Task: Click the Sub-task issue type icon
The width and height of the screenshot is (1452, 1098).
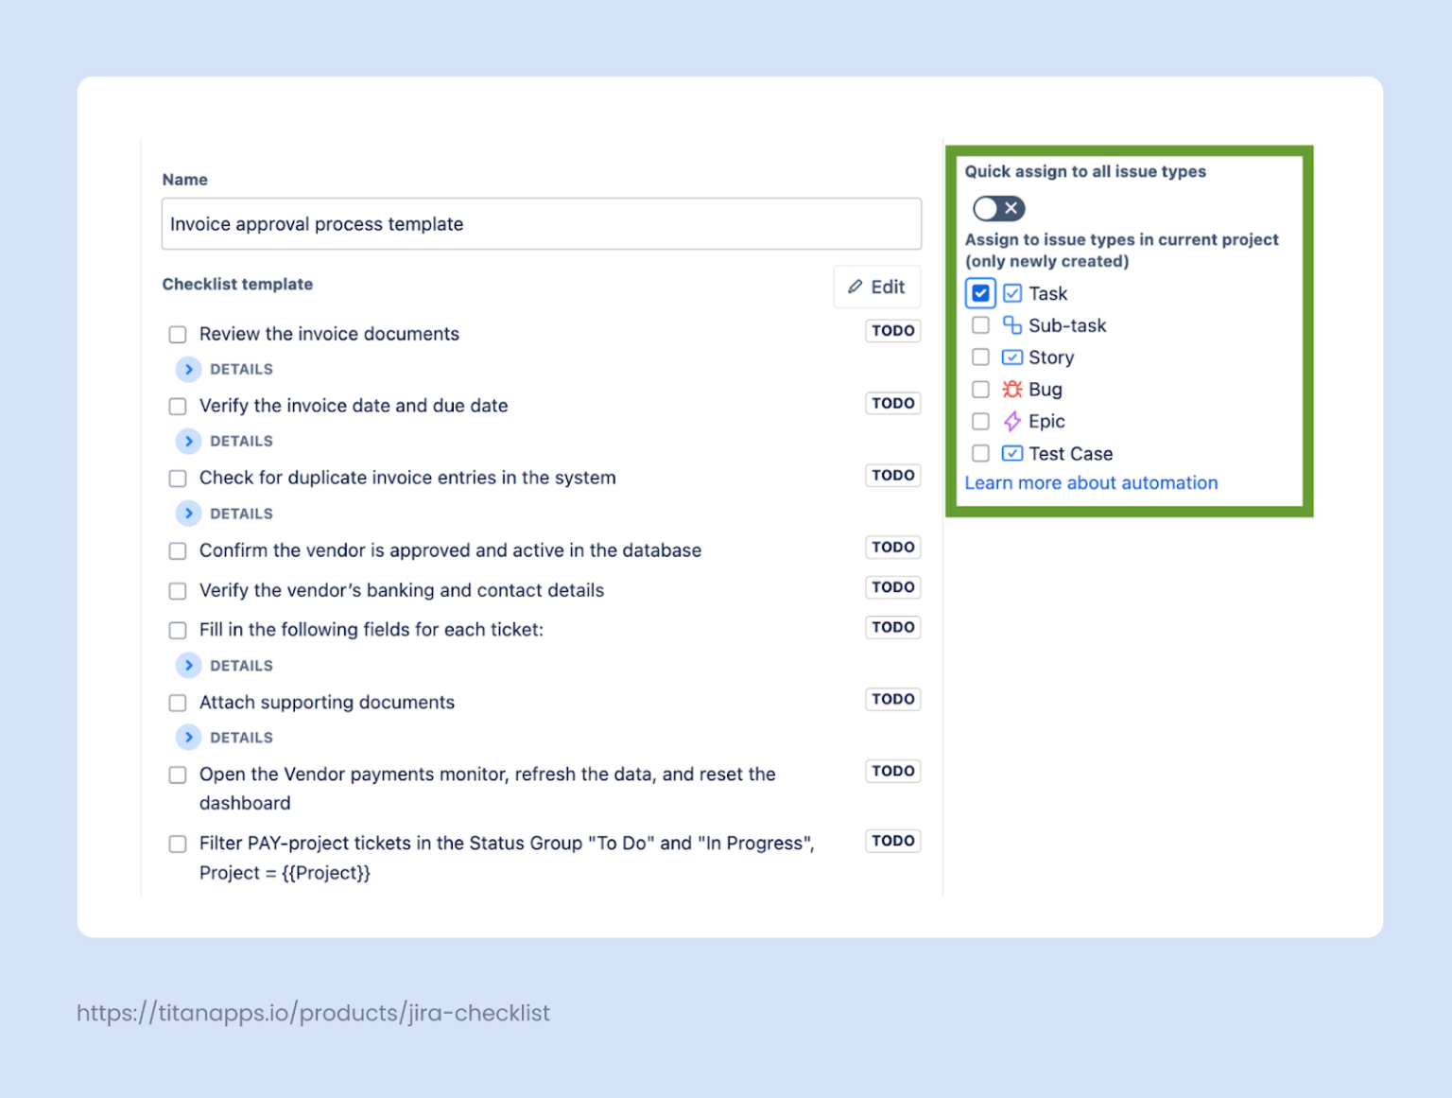Action: click(1012, 325)
